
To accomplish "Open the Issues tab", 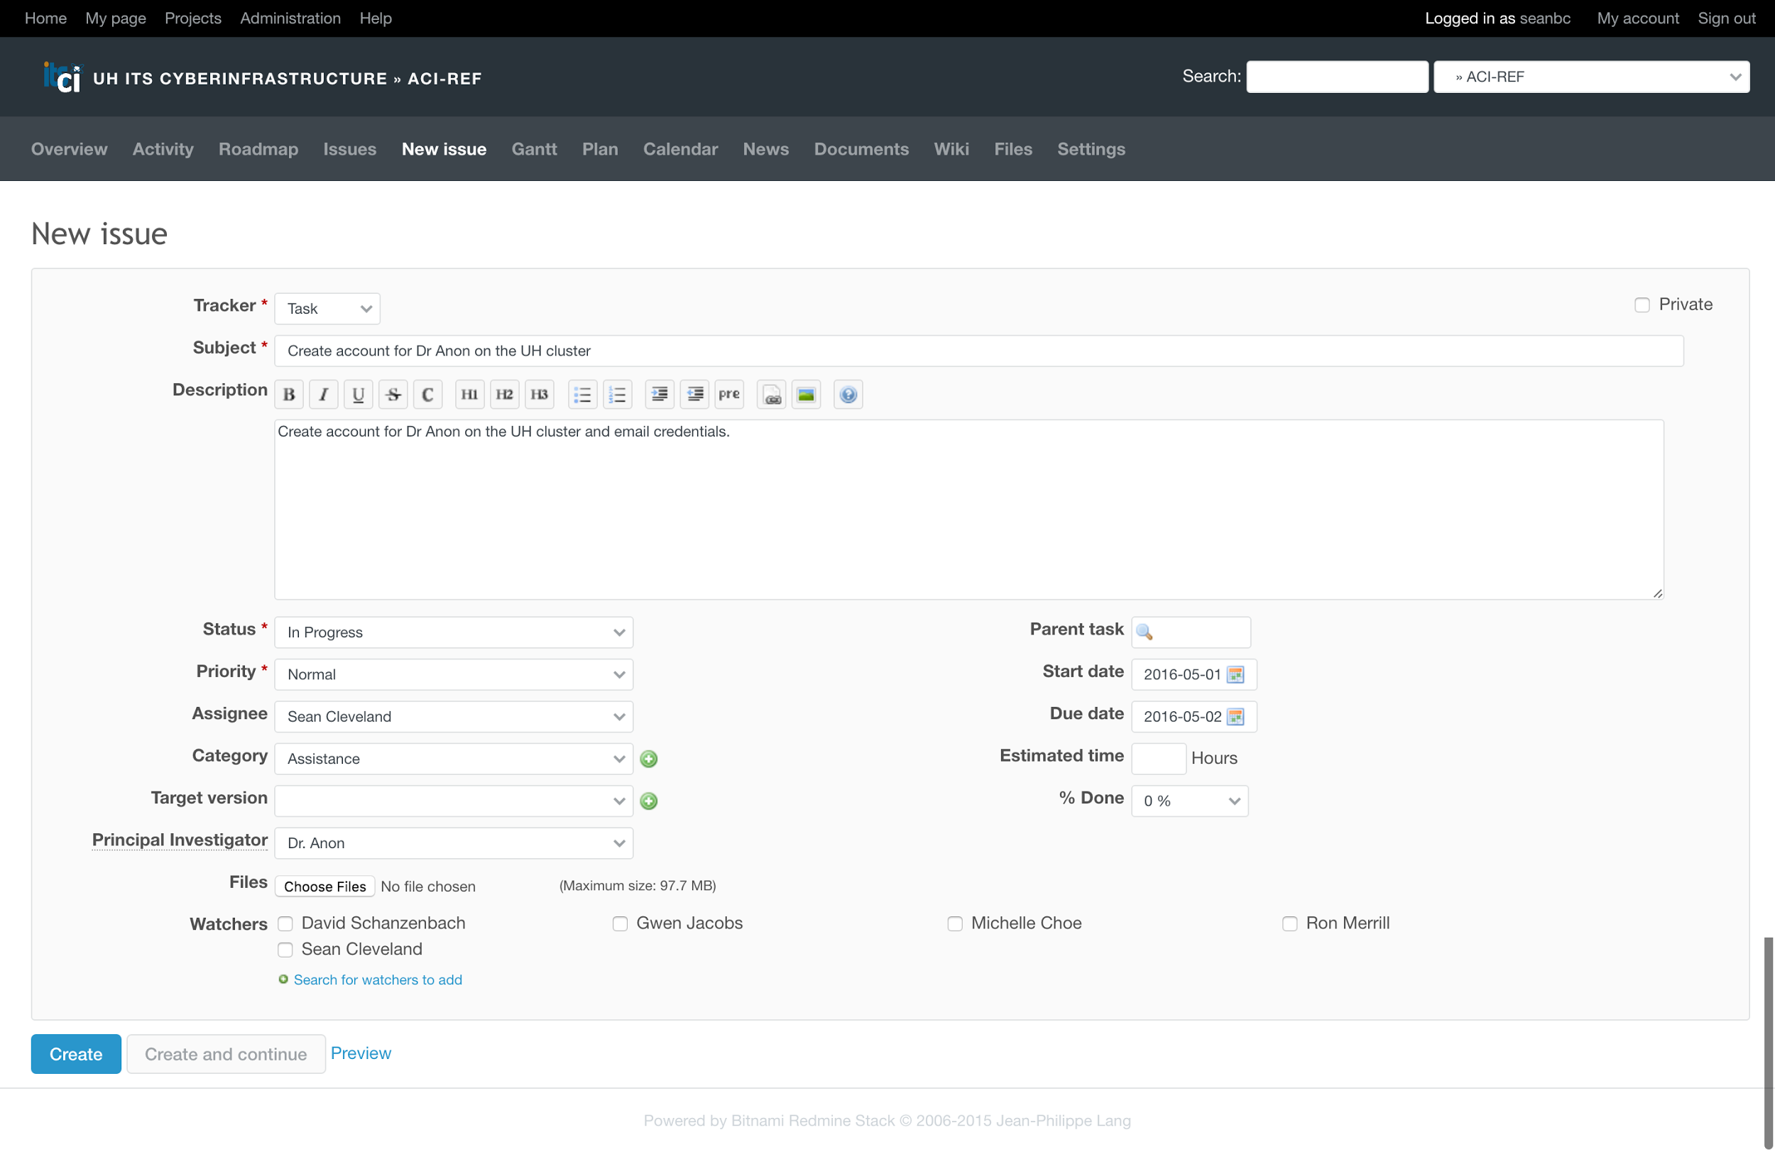I will 350,149.
